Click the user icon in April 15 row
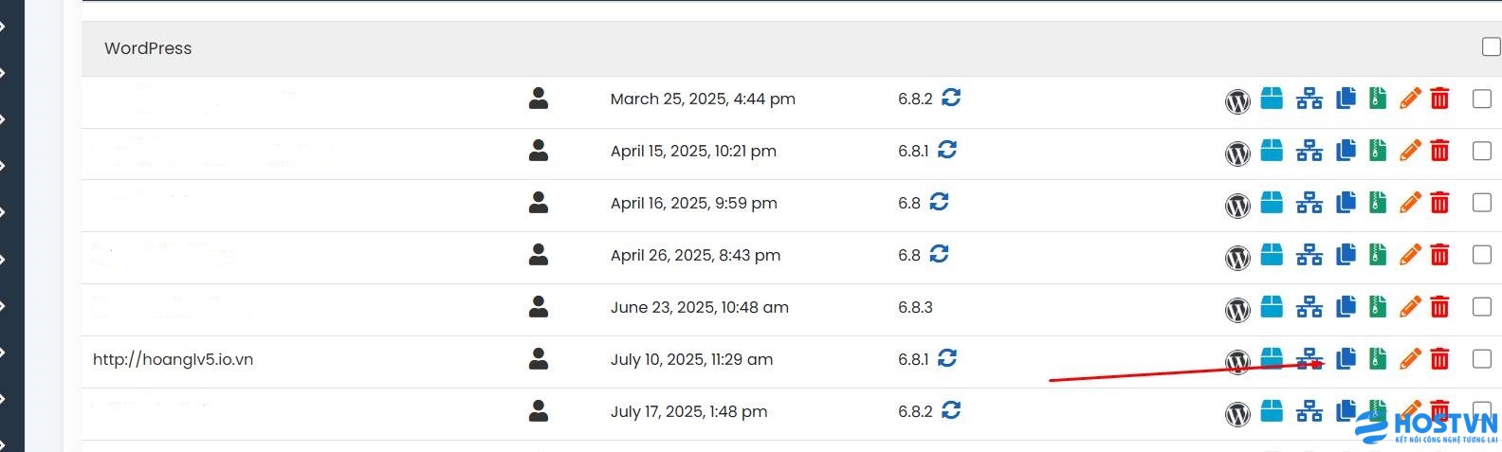Viewport: 1502px width, 452px height. coord(539,151)
